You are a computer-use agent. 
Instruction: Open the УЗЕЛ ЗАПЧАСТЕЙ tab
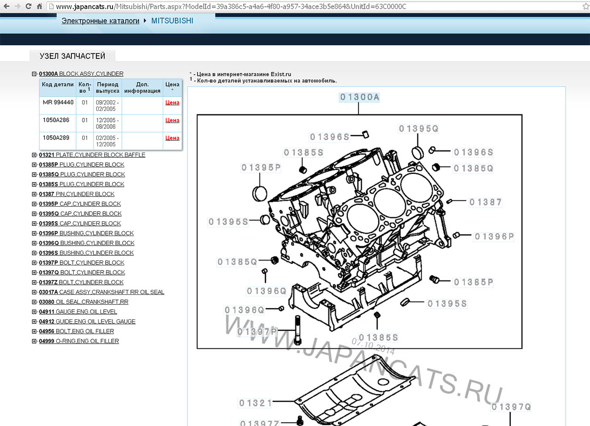72,56
